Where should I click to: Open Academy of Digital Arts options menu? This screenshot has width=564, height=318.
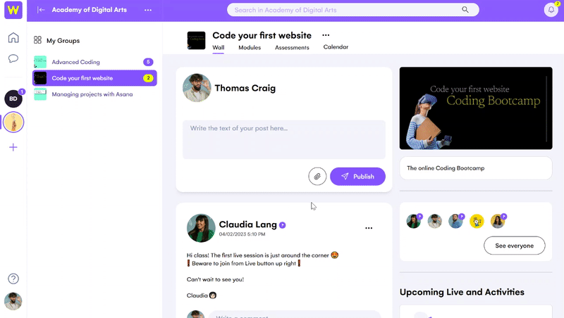point(148,10)
